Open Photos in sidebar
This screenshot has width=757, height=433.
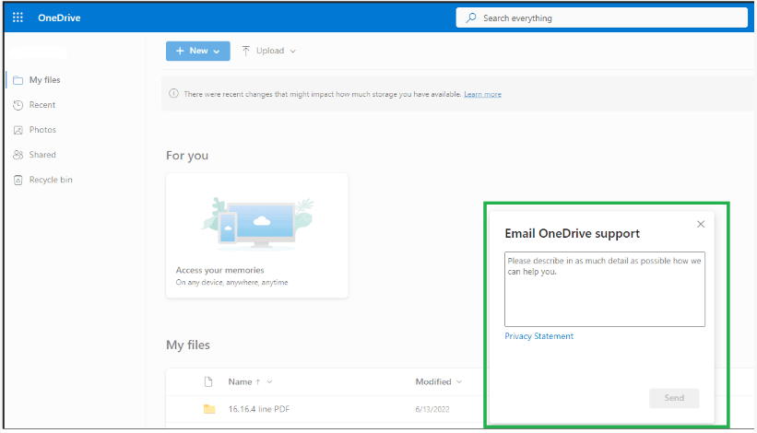point(42,130)
